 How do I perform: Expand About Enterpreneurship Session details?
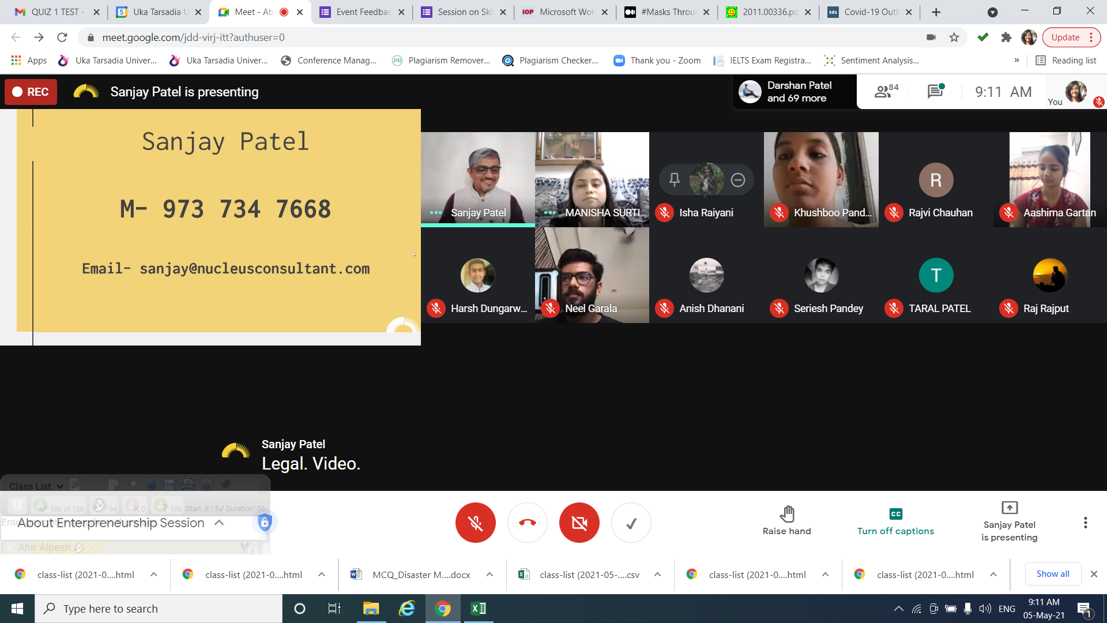(219, 523)
